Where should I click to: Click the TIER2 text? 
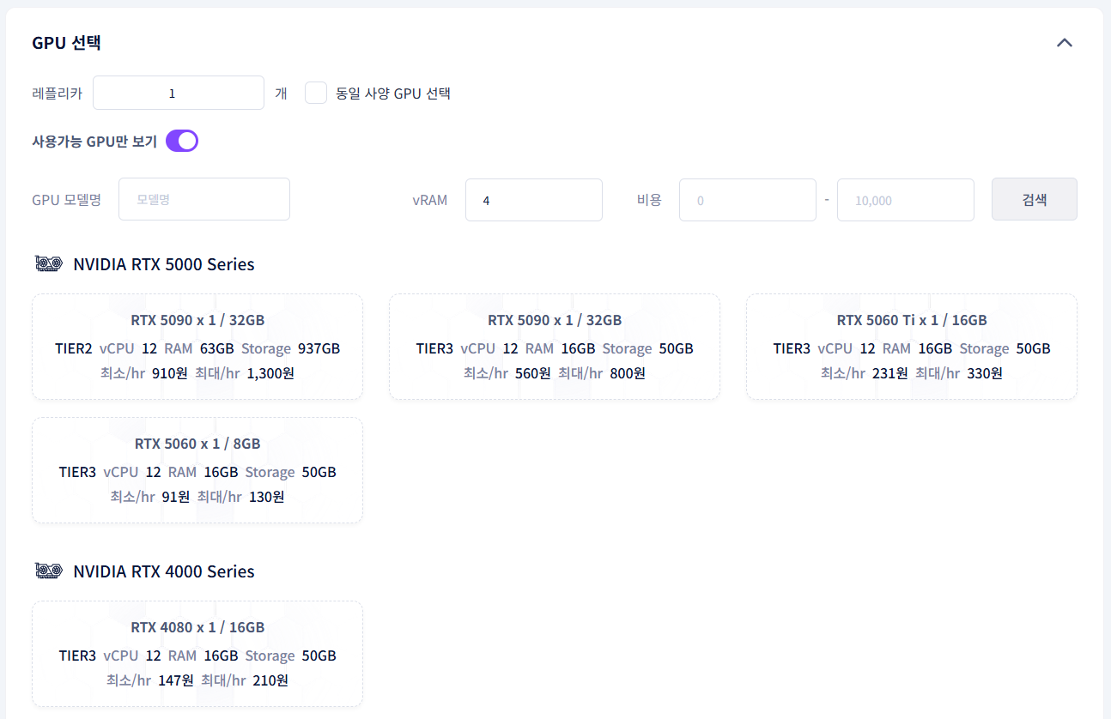click(74, 348)
